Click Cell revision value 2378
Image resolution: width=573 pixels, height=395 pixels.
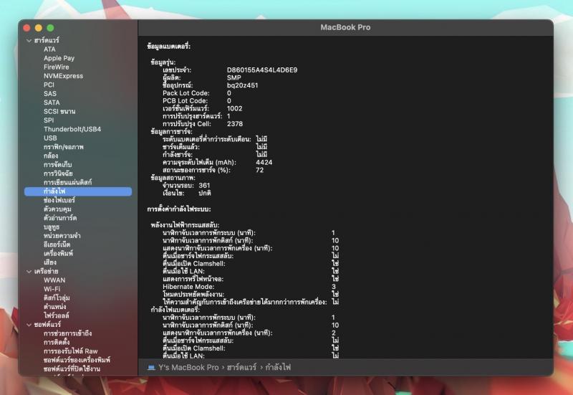[235, 123]
